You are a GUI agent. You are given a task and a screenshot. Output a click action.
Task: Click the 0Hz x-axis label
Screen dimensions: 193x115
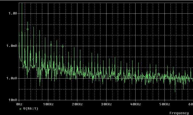click(19, 104)
